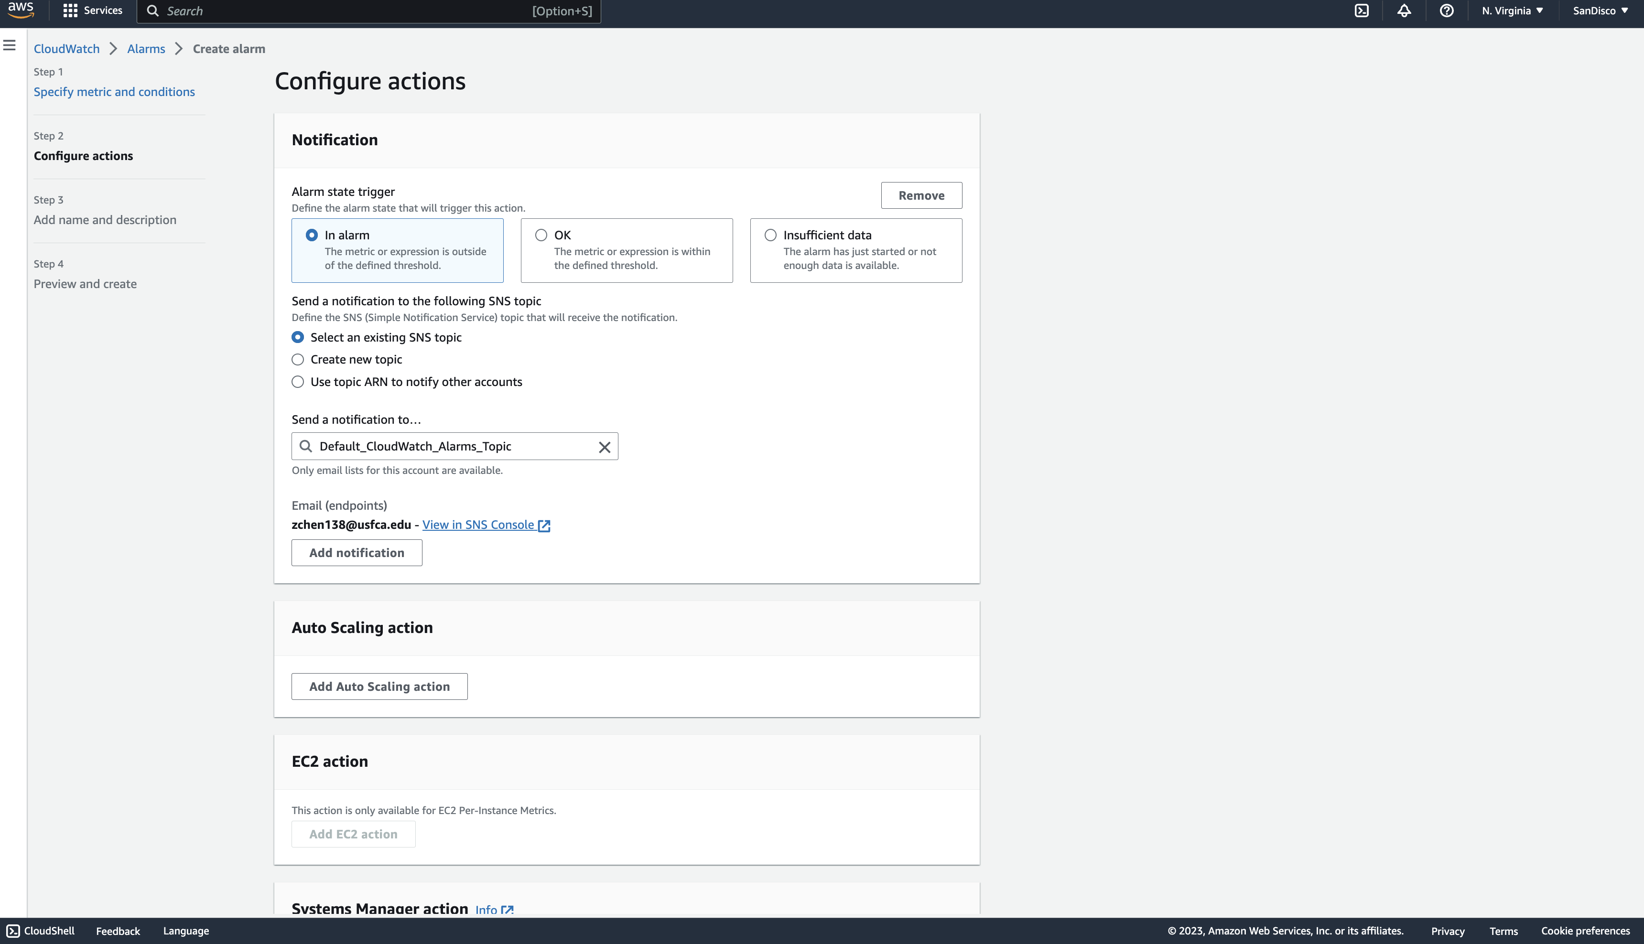The image size is (1644, 944).
Task: Go to Alarms breadcrumb link
Action: pyautogui.click(x=146, y=49)
